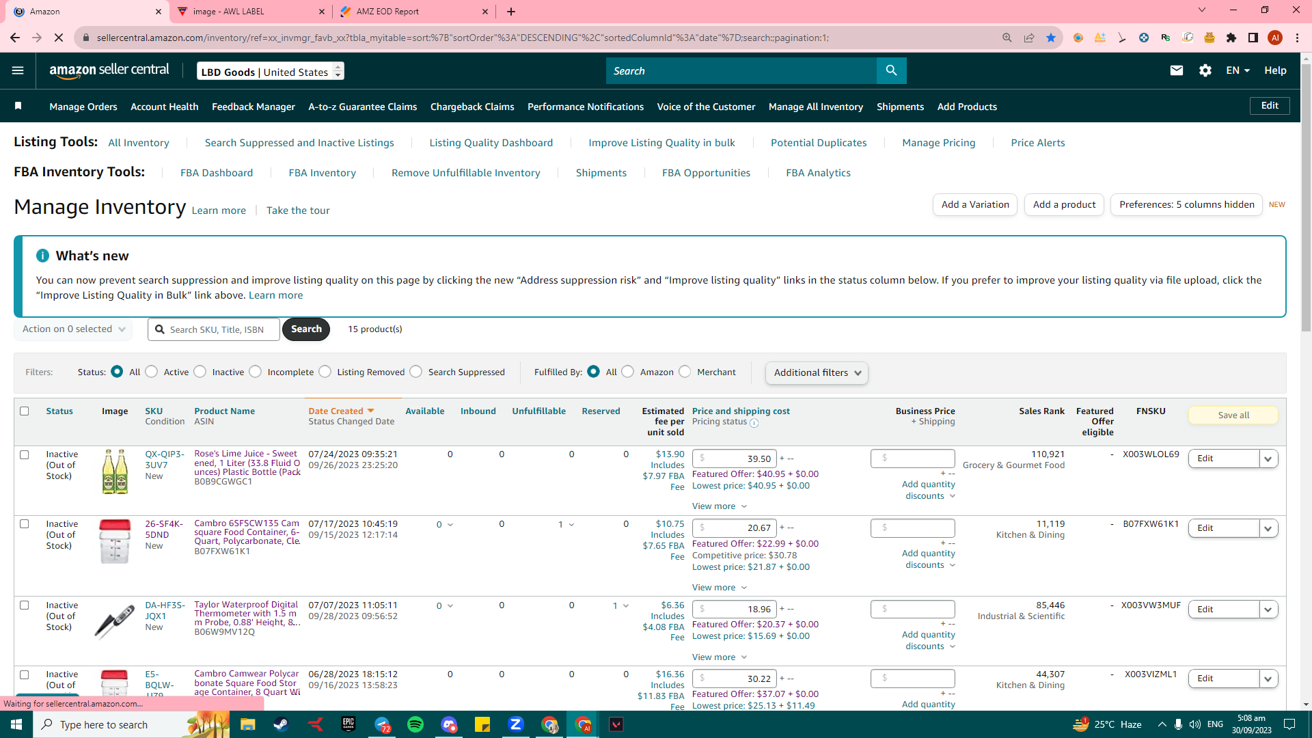Open Account Health in the nav bar
This screenshot has width=1312, height=738.
coord(165,107)
